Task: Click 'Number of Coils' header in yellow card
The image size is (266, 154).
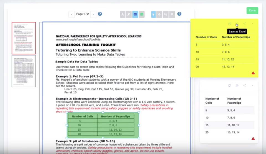Action: 206,37
